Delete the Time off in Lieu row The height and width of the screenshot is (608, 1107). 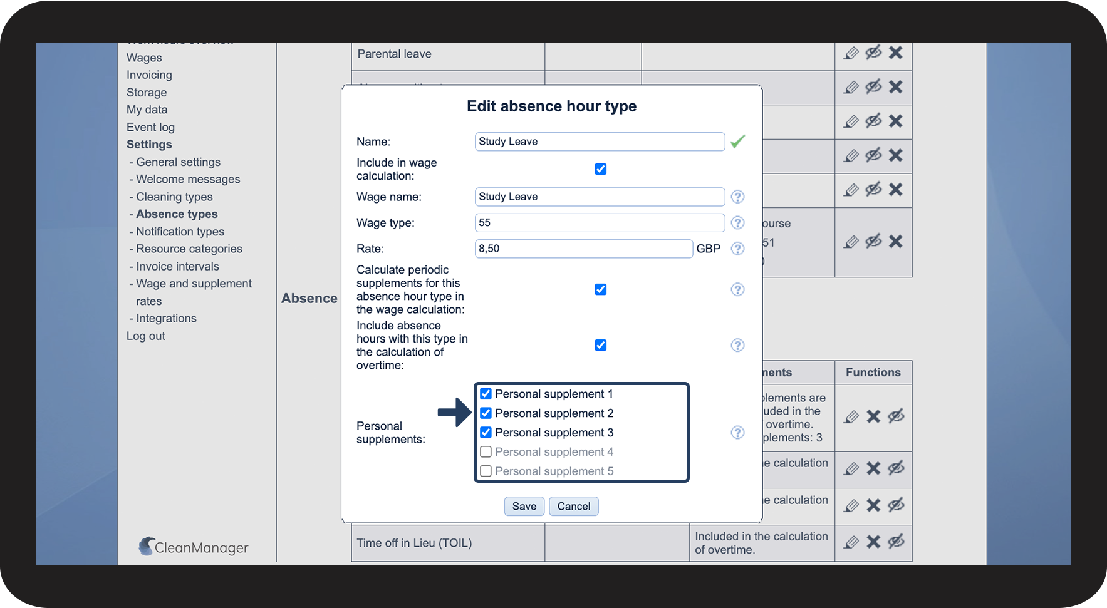pyautogui.click(x=873, y=542)
